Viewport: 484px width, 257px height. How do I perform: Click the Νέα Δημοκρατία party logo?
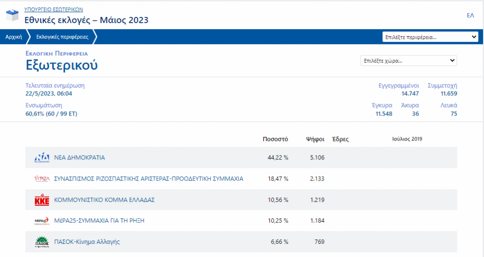[42, 158]
